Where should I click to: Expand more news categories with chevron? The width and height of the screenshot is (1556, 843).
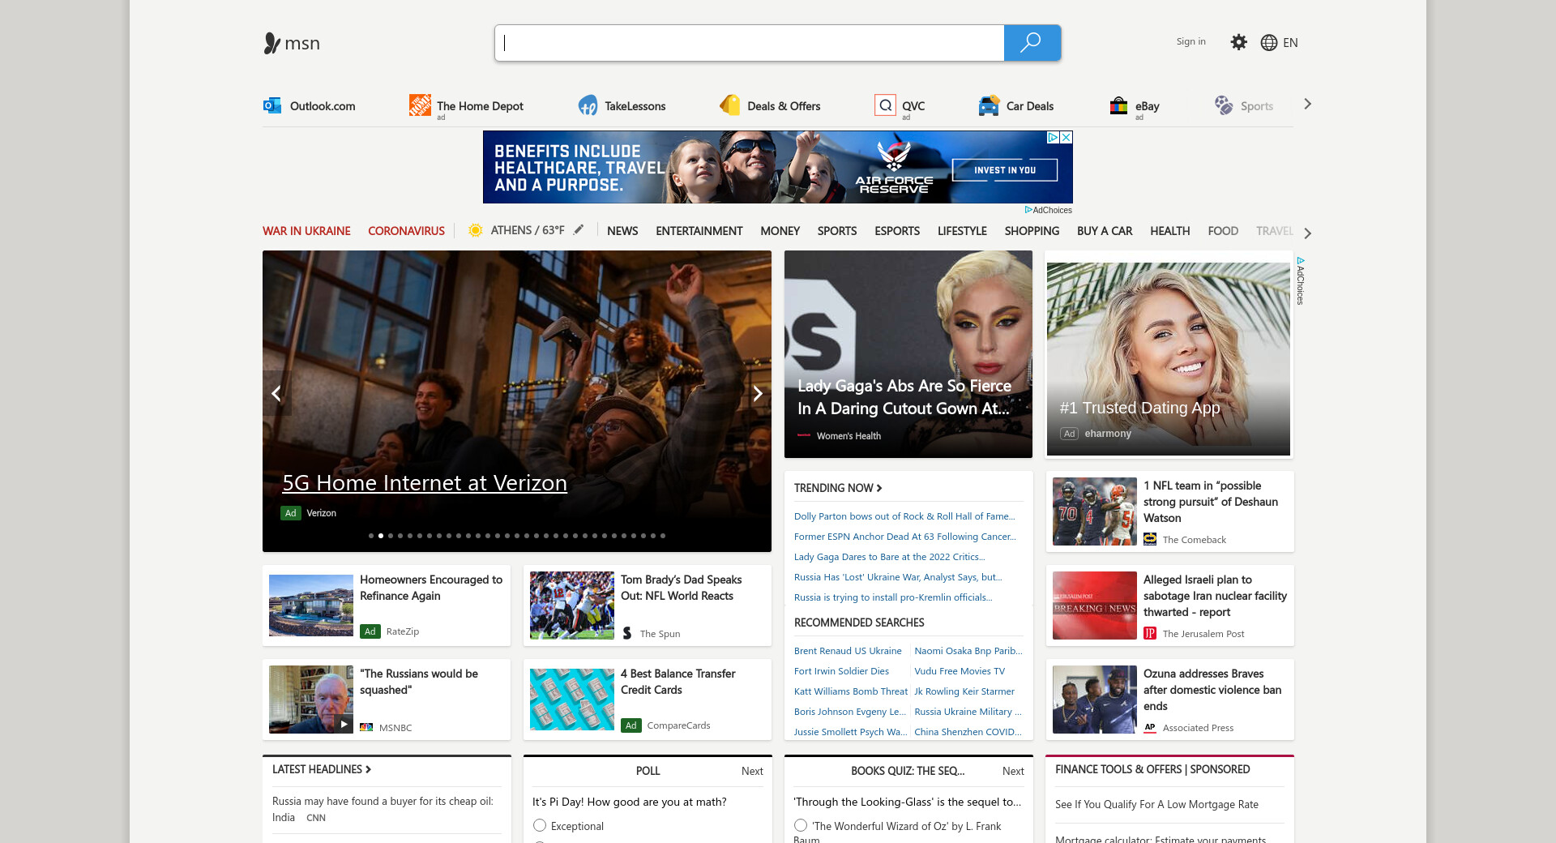pyautogui.click(x=1307, y=233)
